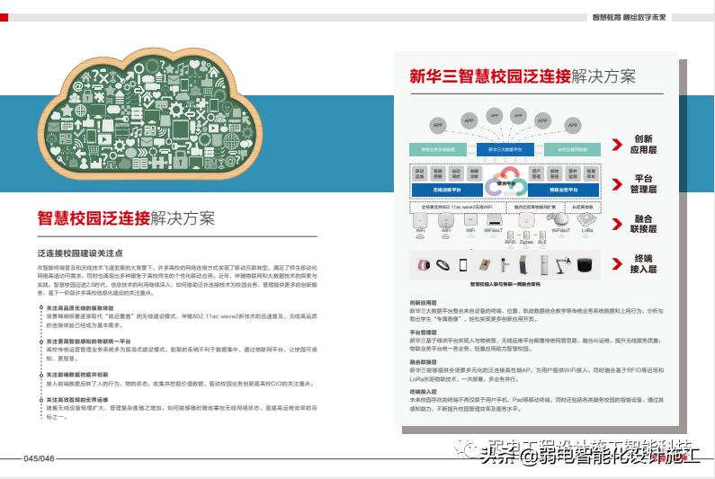Click the heading 新华三智慧校园泛连接解决方案

click(x=523, y=76)
